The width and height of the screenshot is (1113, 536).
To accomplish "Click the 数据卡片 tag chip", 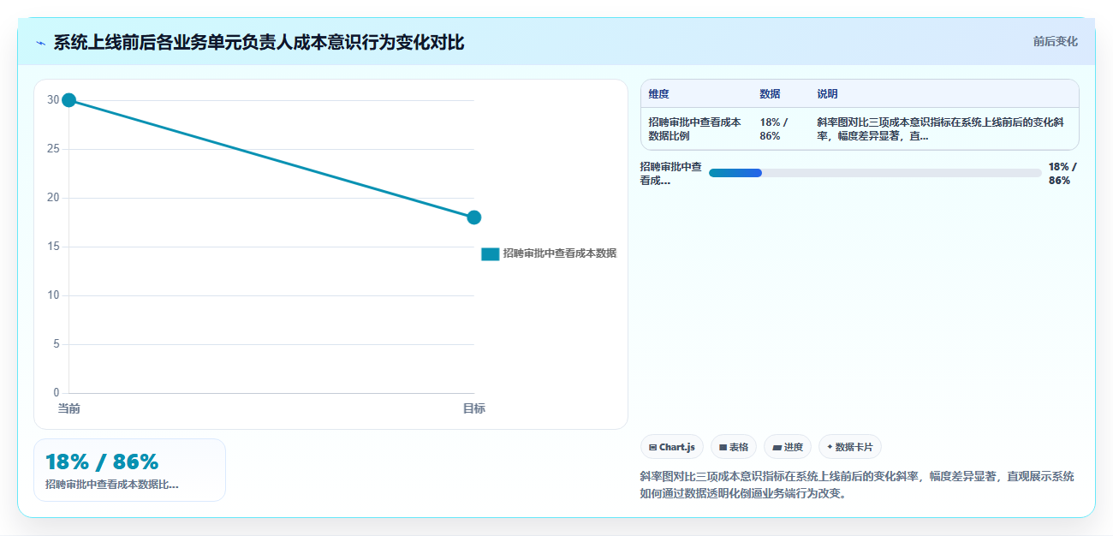I will coord(849,447).
